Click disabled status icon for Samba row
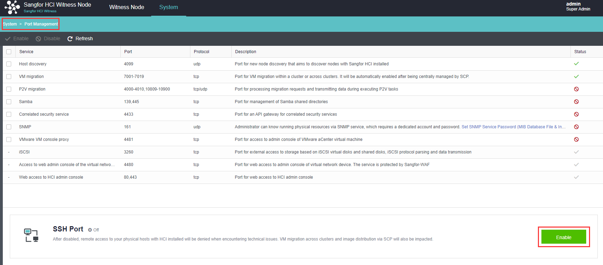The width and height of the screenshot is (603, 265). [x=576, y=102]
